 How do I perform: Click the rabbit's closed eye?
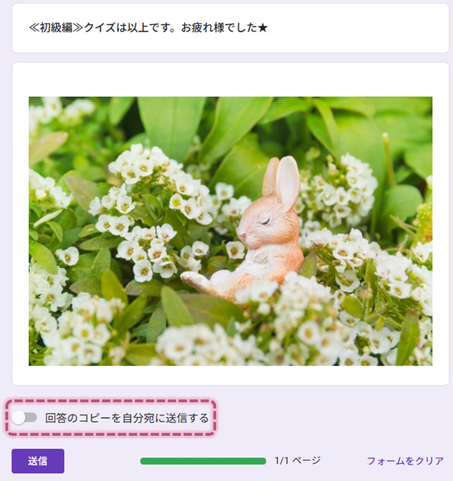tap(265, 222)
